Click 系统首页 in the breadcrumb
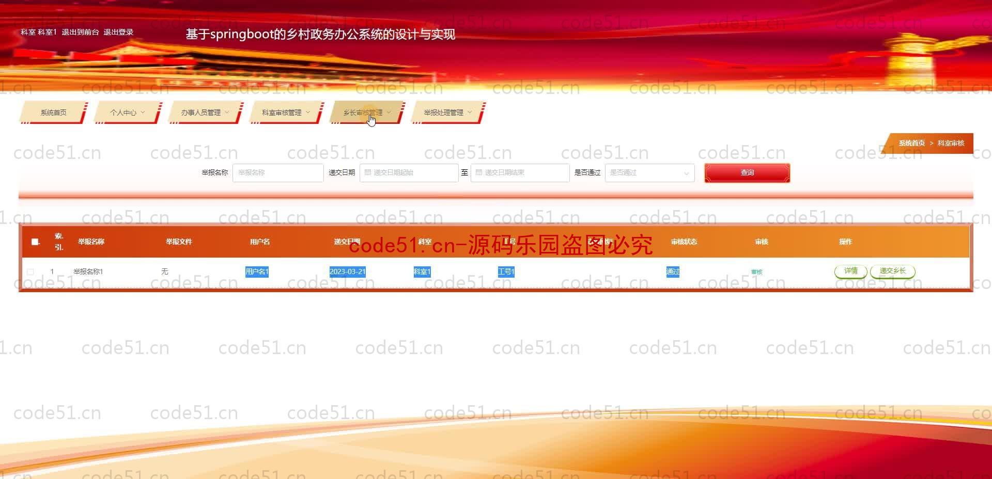 point(911,143)
